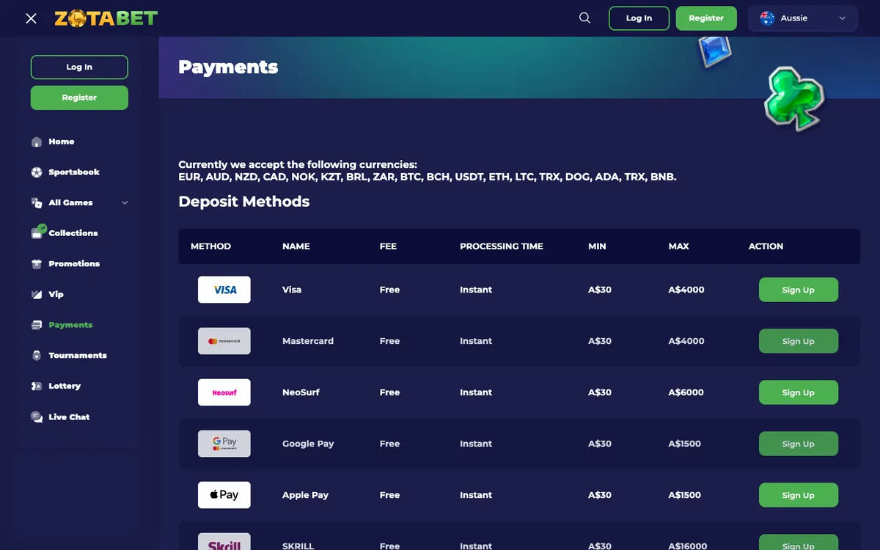Select Payments in the sidebar
The height and width of the screenshot is (550, 880).
[70, 325]
